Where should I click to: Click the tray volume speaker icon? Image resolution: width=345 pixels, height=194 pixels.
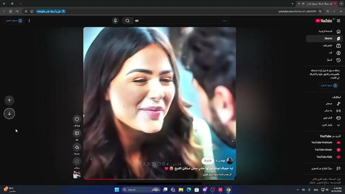click(x=327, y=190)
